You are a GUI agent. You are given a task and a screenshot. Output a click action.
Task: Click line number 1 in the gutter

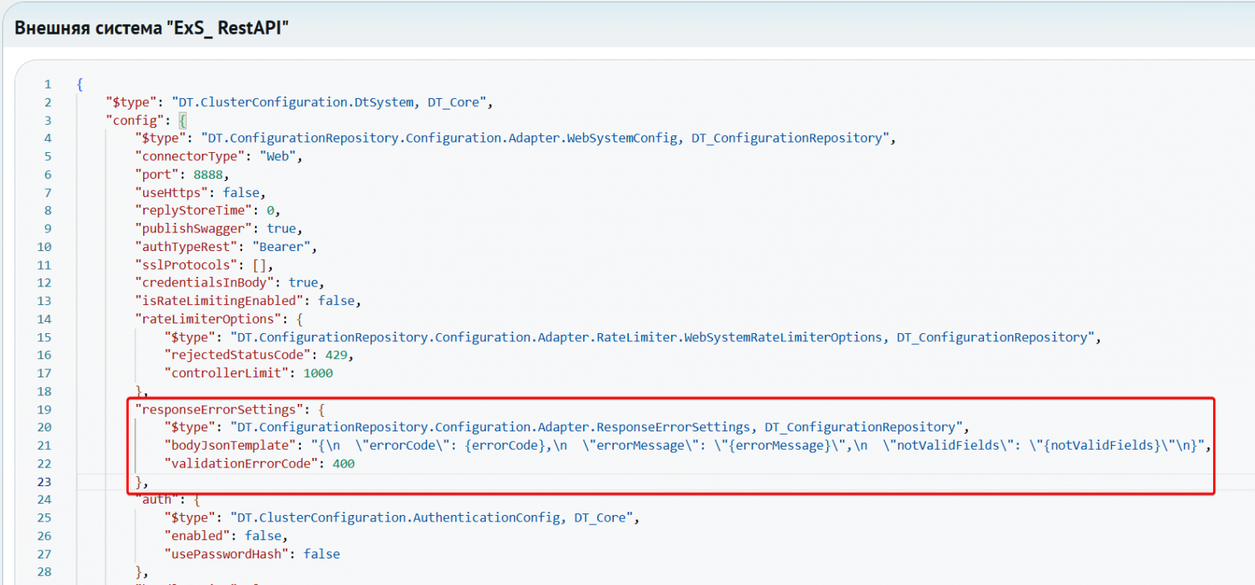pyautogui.click(x=47, y=84)
